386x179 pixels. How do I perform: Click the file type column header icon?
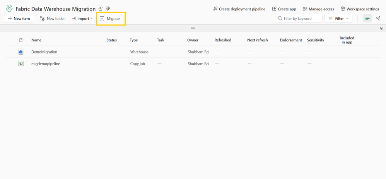[x=21, y=40]
